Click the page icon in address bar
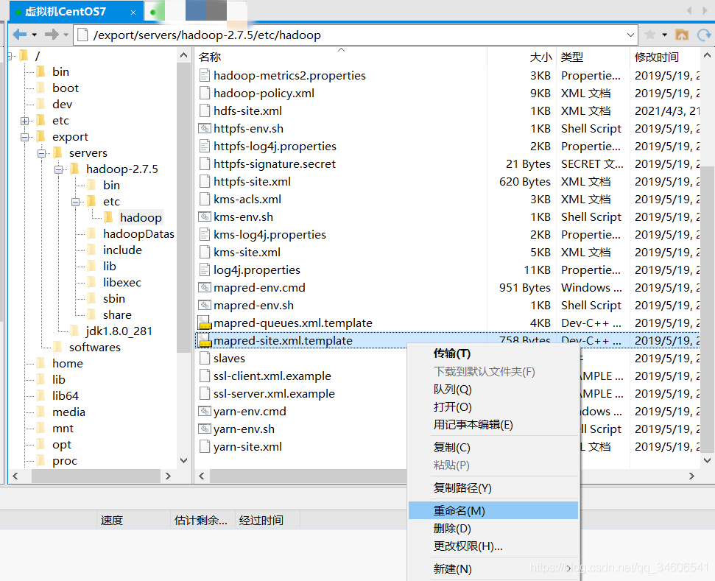This screenshot has height=581, width=715. (x=82, y=35)
